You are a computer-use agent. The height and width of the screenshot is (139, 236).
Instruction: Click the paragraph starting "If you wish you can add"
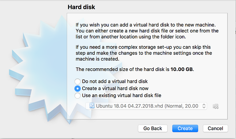click(x=147, y=31)
